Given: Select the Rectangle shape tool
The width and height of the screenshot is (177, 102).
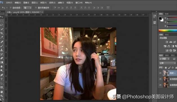Looking at the screenshot, I should click(x=2, y=87).
